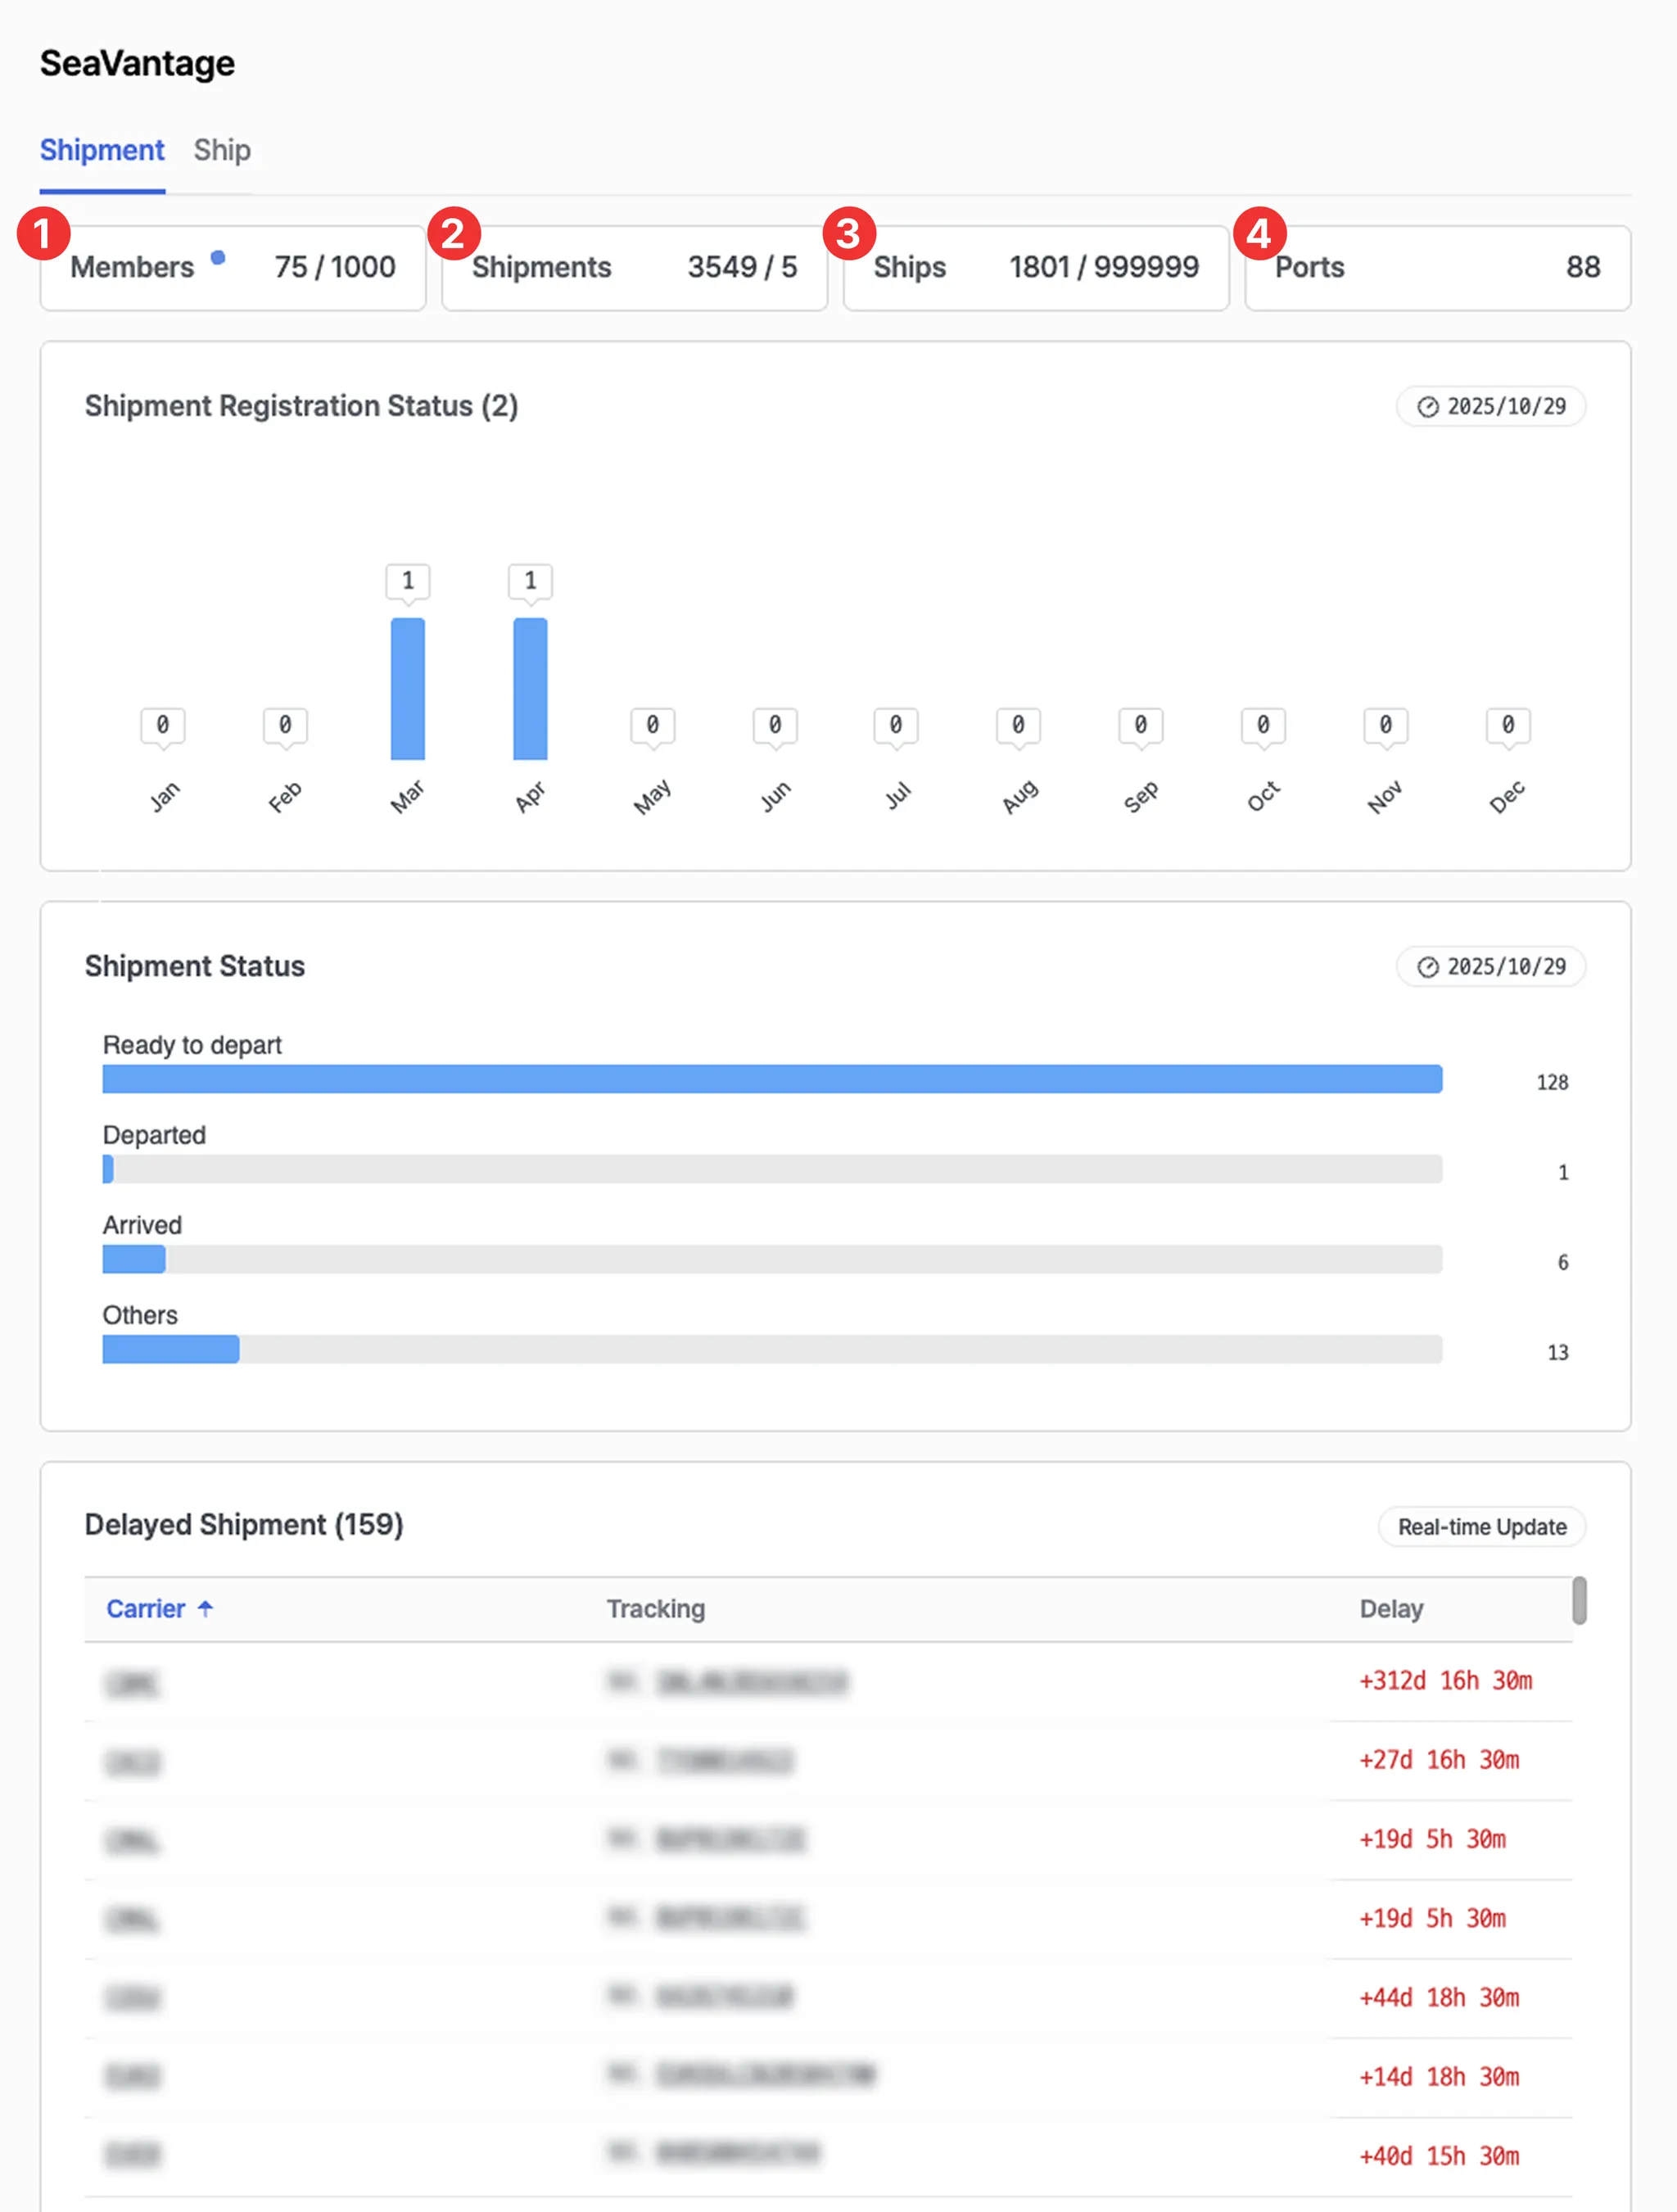Open the Ports 88 summary card
The image size is (1677, 2212).
(1436, 268)
